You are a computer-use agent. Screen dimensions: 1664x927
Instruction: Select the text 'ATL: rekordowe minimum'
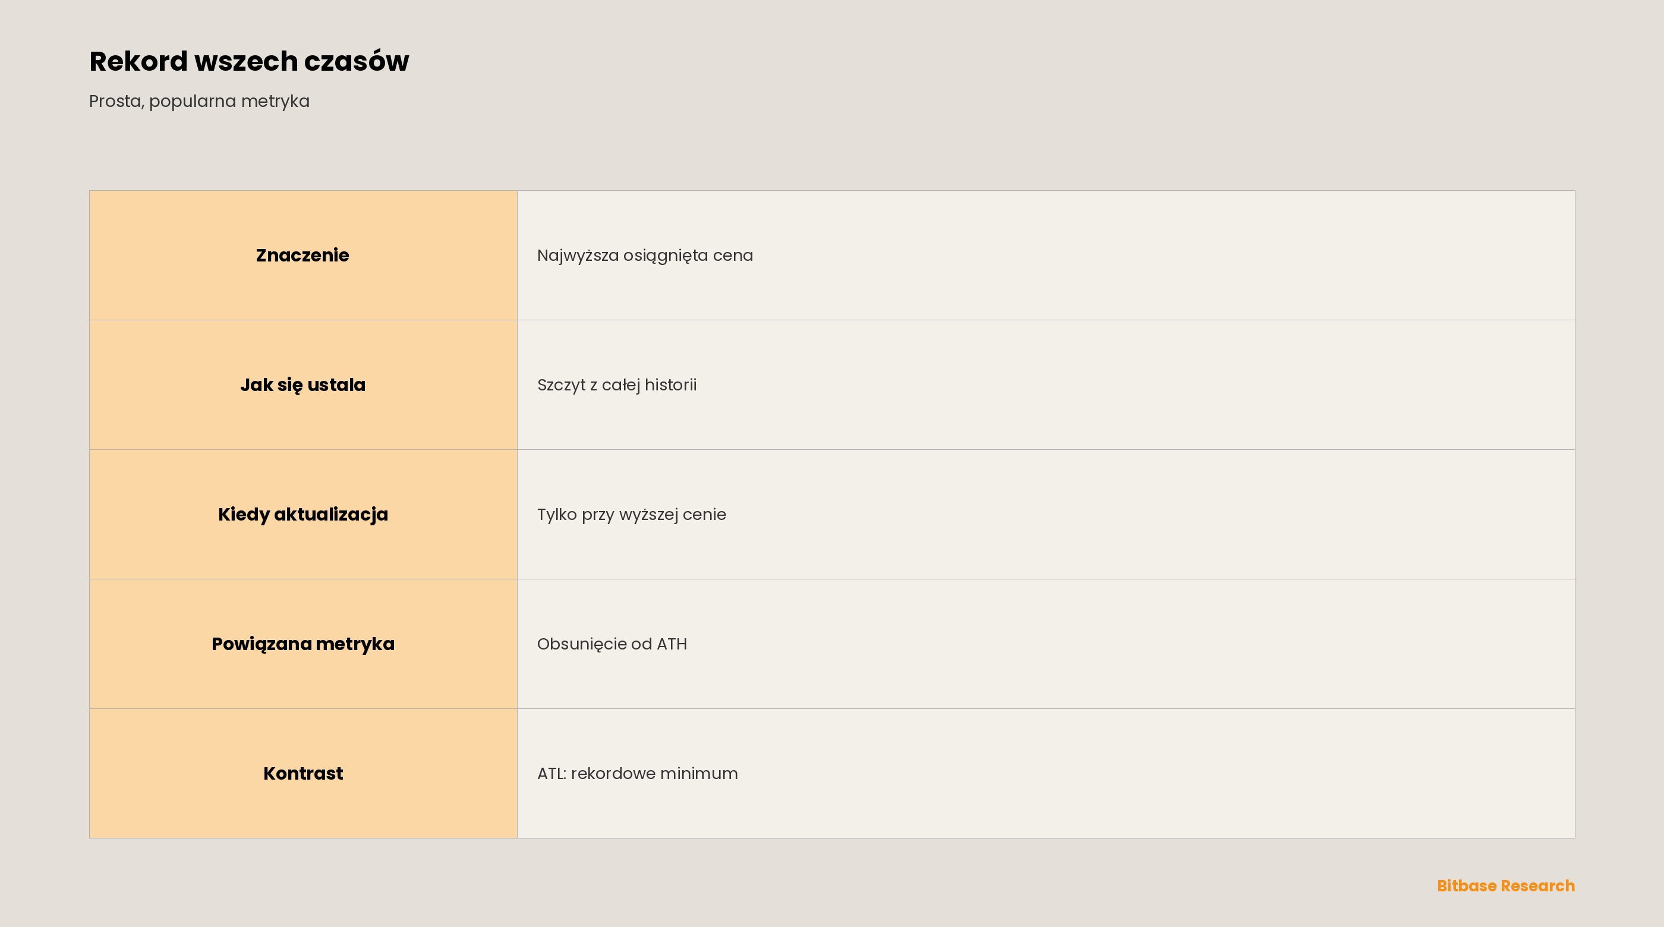click(x=637, y=773)
